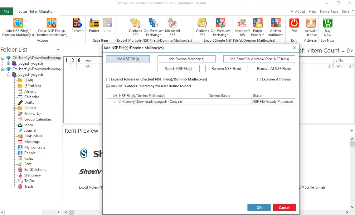
Task: Sort by the Domino Server column header
Action: (x=229, y=96)
